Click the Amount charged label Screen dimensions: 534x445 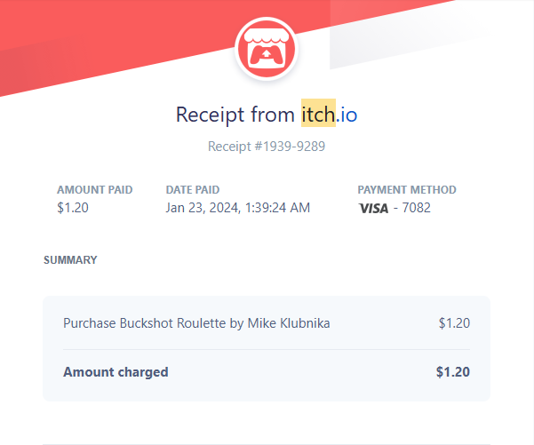click(x=116, y=372)
